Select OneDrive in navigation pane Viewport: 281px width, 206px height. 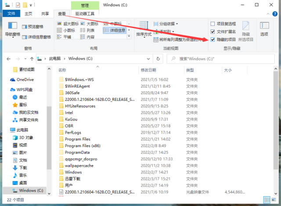pyautogui.click(x=22, y=80)
